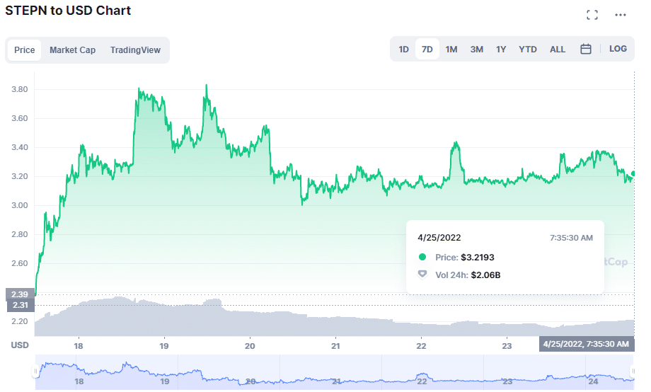Select the 1M time range
Screen dimensions: 651x392
[x=451, y=50]
